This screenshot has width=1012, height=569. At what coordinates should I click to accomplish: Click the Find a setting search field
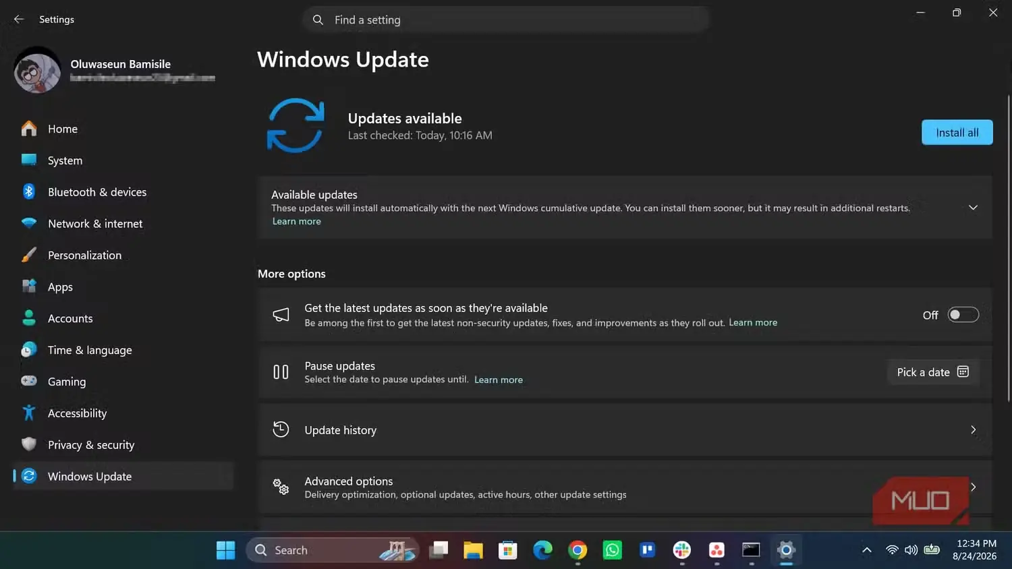pos(506,20)
